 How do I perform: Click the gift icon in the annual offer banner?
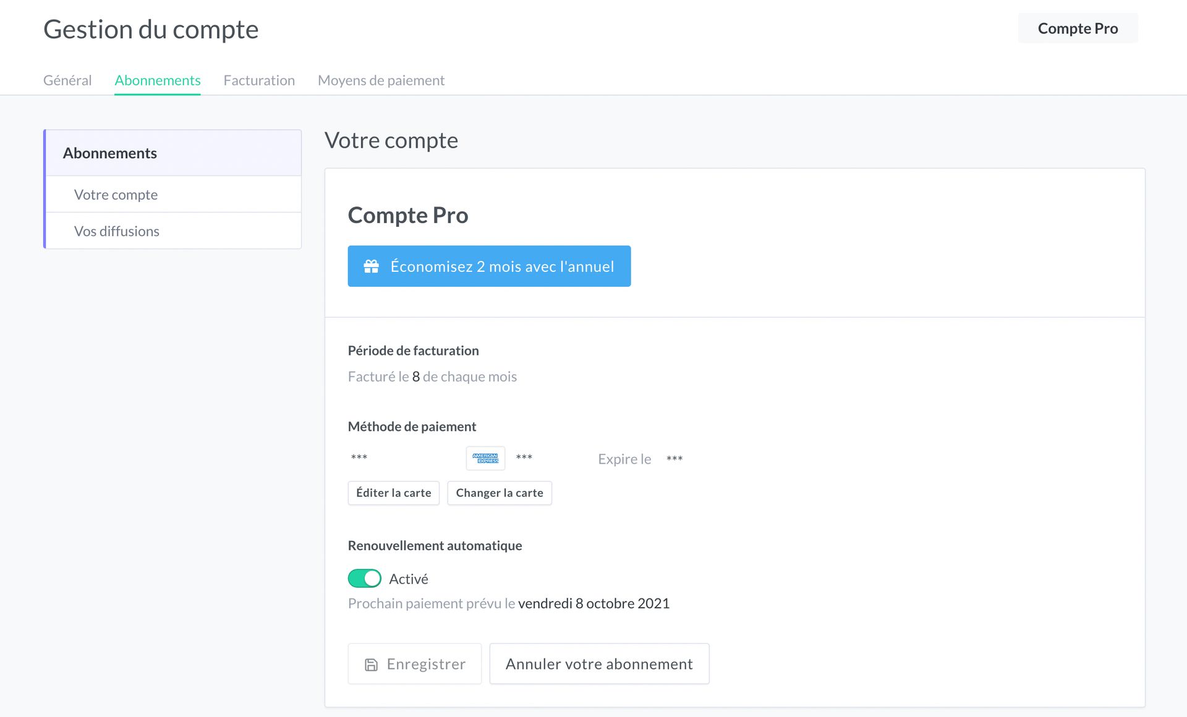tap(371, 266)
